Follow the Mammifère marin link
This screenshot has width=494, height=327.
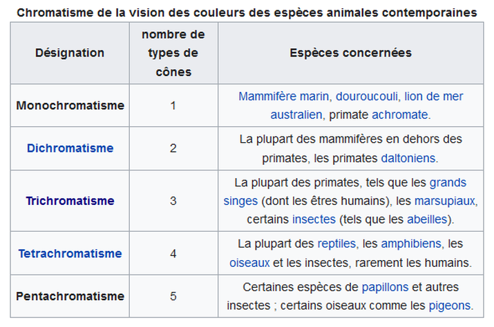(283, 97)
